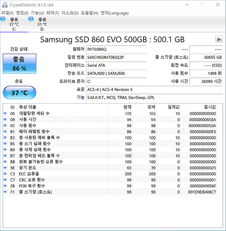Select the 총 삭제 실패 횟수 row
The image size is (226, 231).
tap(110, 149)
